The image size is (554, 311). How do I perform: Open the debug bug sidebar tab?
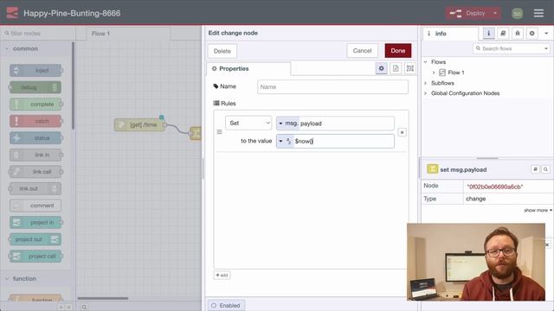[x=518, y=33]
